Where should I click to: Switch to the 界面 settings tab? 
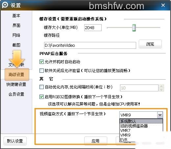[x=16, y=26]
